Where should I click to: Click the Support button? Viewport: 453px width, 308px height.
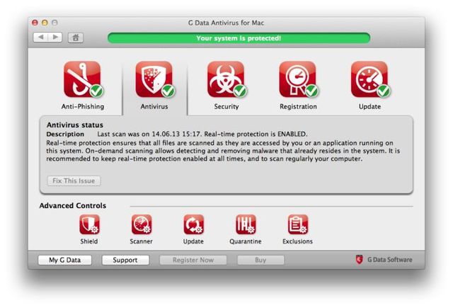[125, 260]
